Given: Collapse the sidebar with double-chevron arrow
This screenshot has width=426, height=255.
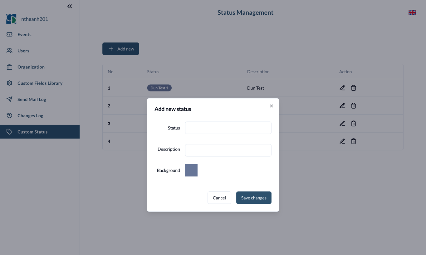Looking at the screenshot, I should tap(69, 6).
